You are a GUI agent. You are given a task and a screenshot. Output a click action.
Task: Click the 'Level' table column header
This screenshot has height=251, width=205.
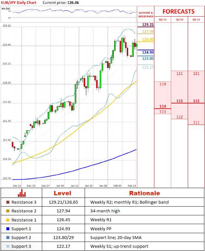click(x=63, y=193)
